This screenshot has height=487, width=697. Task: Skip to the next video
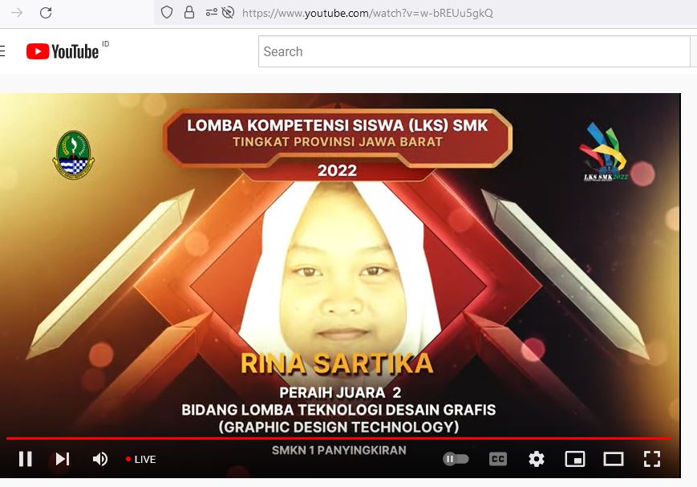(x=63, y=459)
